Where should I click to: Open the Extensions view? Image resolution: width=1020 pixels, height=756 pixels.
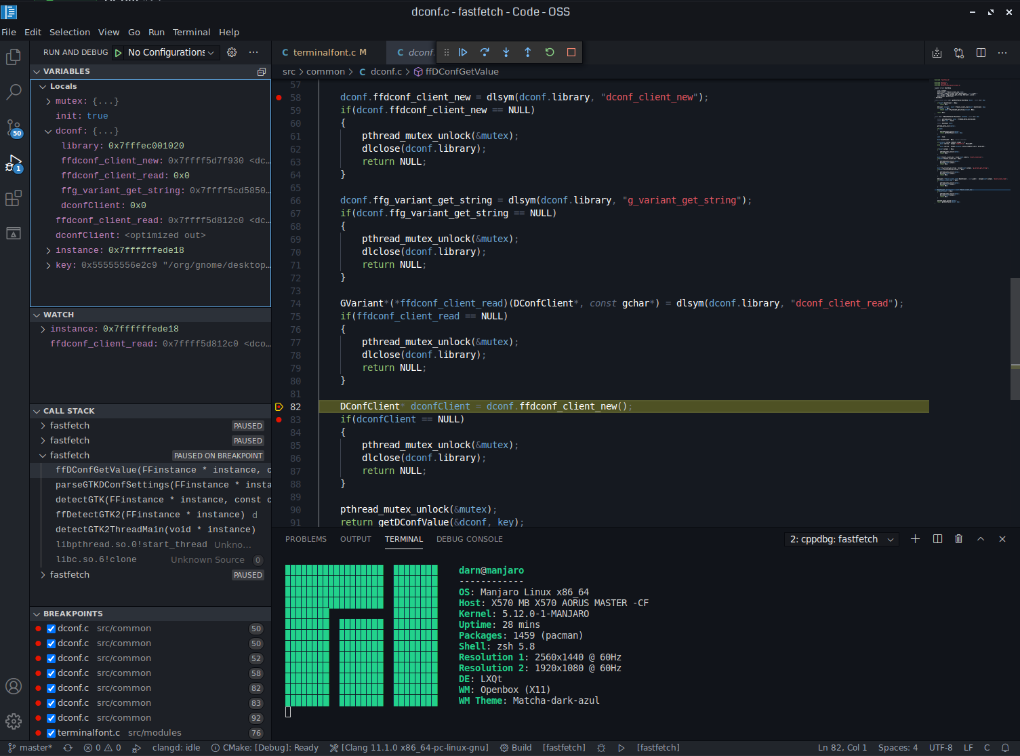tap(14, 198)
